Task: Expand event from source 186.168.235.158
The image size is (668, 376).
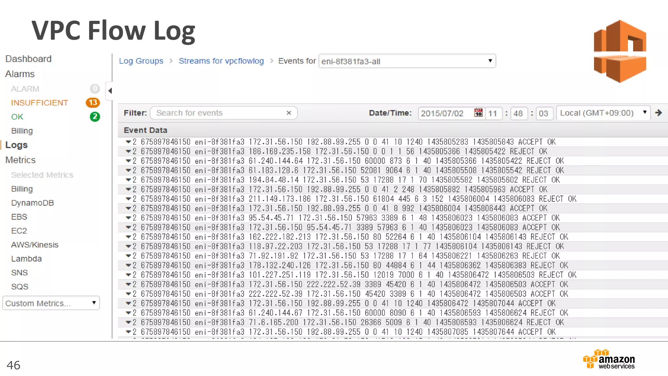Action: click(128, 151)
